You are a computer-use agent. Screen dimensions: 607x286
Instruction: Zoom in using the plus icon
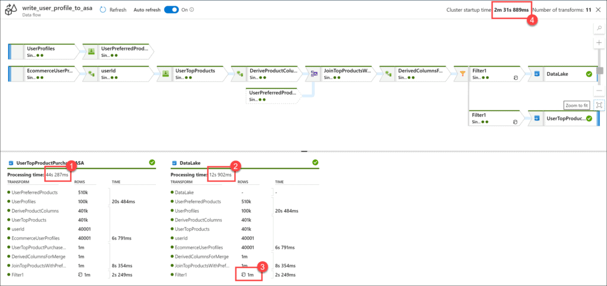tap(599, 43)
